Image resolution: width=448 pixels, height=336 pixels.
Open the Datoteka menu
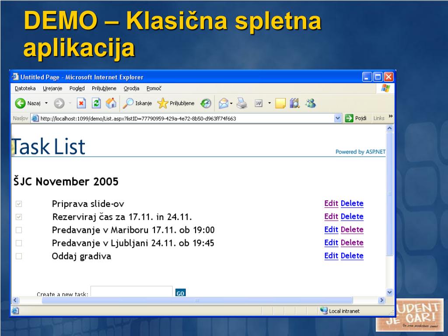pyautogui.click(x=25, y=88)
